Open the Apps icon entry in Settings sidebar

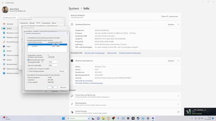click(x=4, y=46)
